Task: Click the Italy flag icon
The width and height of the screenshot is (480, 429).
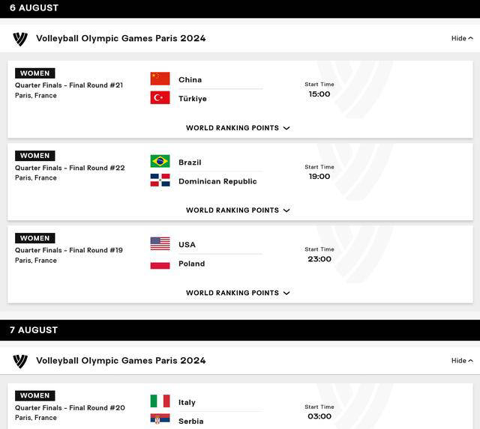Action: pyautogui.click(x=160, y=401)
